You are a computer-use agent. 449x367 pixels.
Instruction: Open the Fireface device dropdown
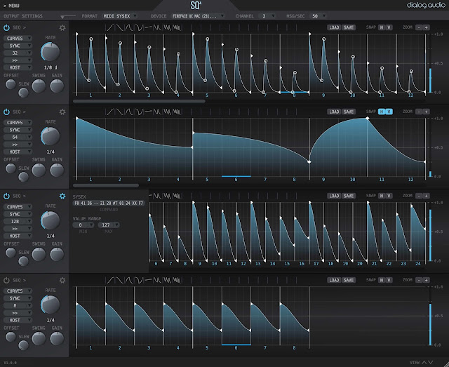click(198, 16)
